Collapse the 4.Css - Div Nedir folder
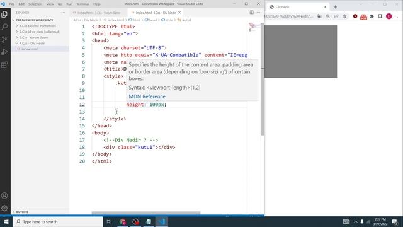The height and width of the screenshot is (227, 403). 32,44
